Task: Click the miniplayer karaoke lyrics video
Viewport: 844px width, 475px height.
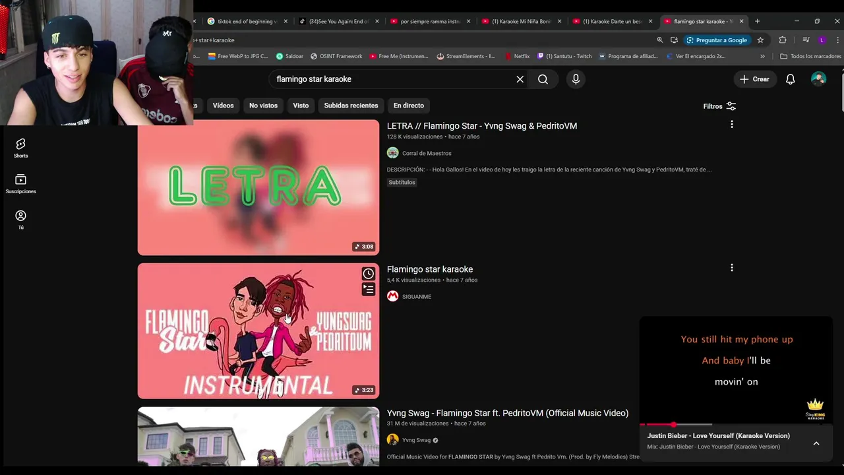Action: 736,370
